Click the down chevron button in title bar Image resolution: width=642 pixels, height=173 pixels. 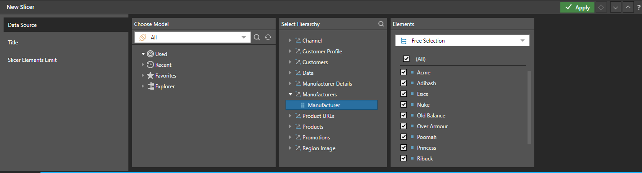615,7
